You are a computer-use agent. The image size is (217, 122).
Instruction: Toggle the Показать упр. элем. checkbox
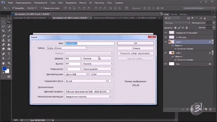(x=41, y=8)
